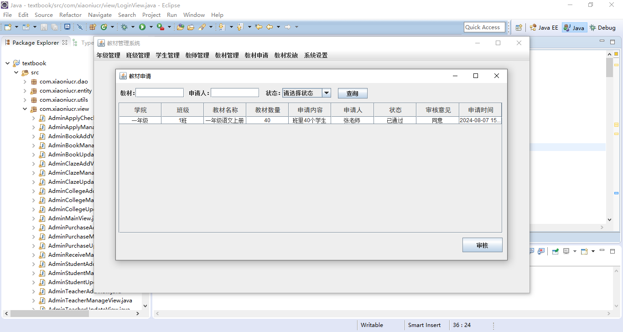Click the Debug bug icon in the toolbar
623x332 pixels.
point(124,27)
